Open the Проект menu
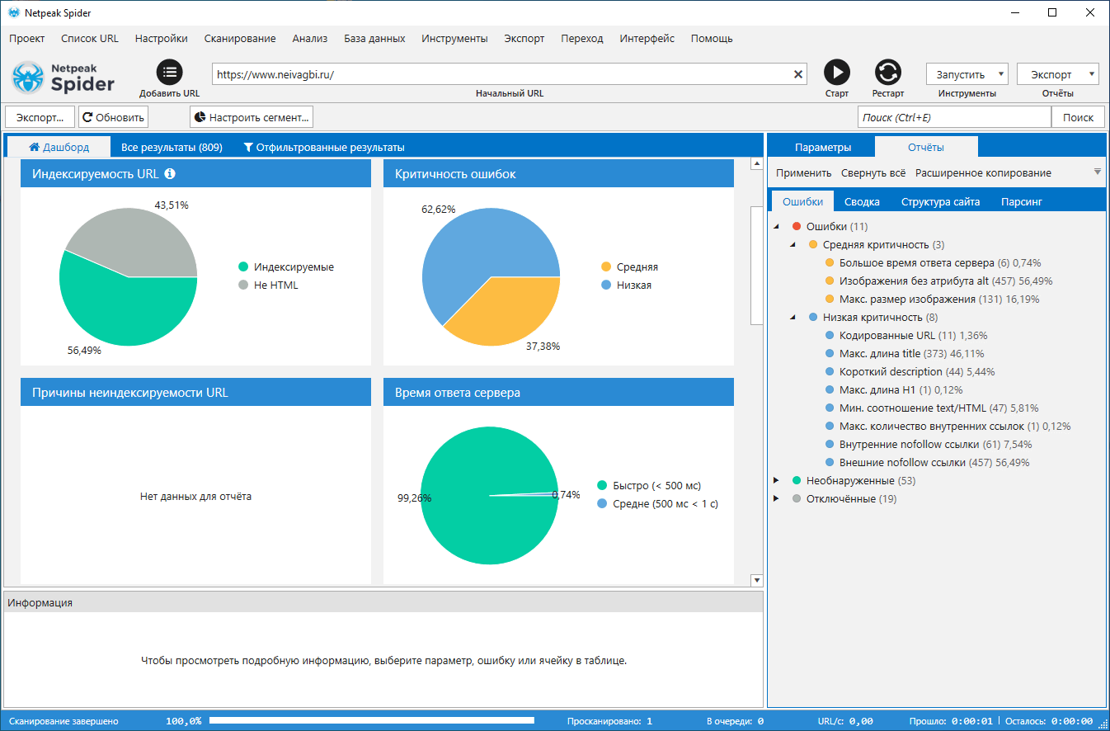Screen dimensions: 1110x731 click(x=27, y=39)
